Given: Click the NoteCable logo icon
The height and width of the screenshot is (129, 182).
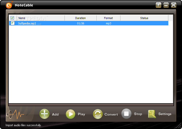Looking at the screenshot, I should click(x=9, y=5).
